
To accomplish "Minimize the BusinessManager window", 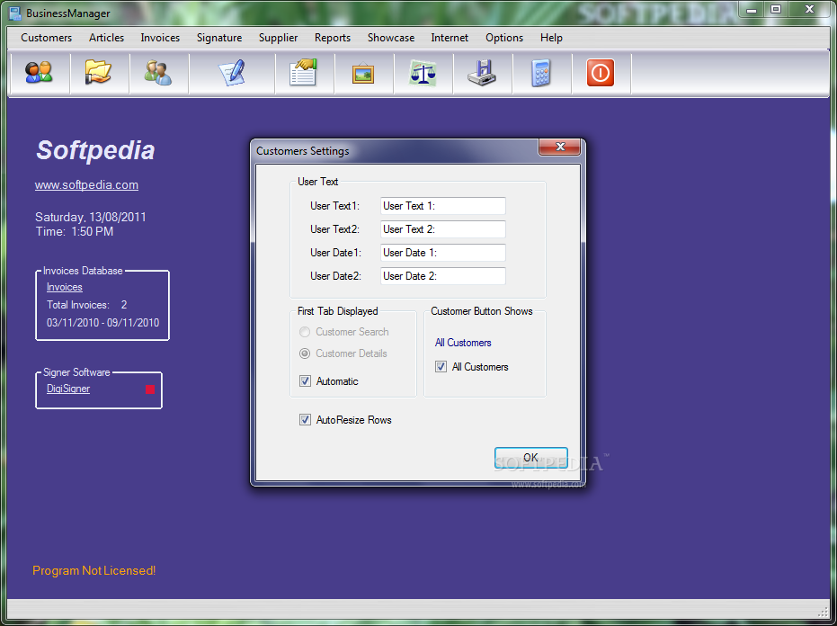I will pos(752,9).
